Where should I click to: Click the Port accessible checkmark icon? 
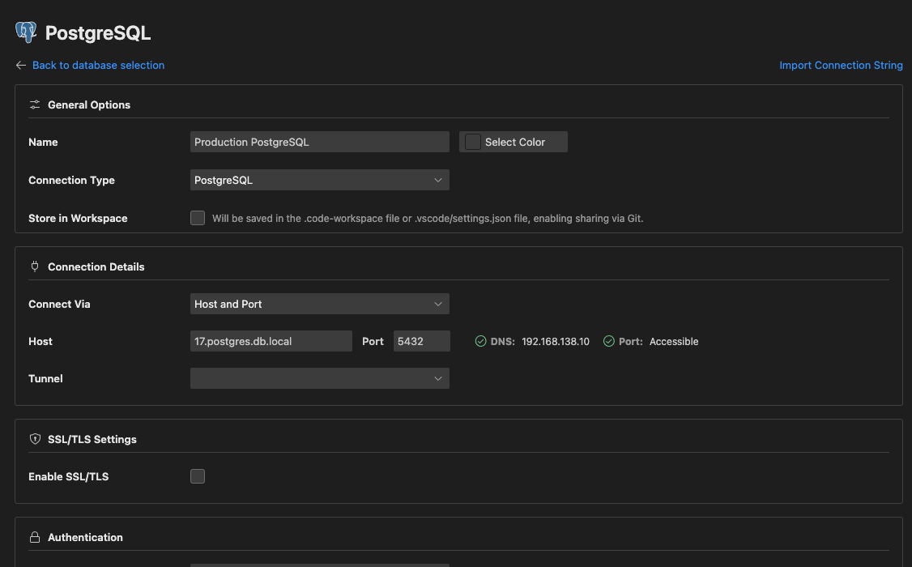point(609,342)
